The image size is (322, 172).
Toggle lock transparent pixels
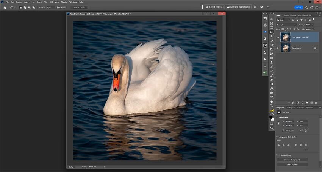click(x=283, y=29)
